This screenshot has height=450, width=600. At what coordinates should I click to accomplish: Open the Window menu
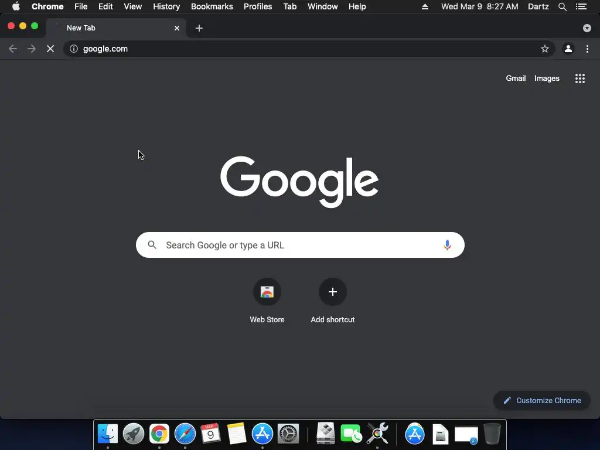[x=323, y=6]
